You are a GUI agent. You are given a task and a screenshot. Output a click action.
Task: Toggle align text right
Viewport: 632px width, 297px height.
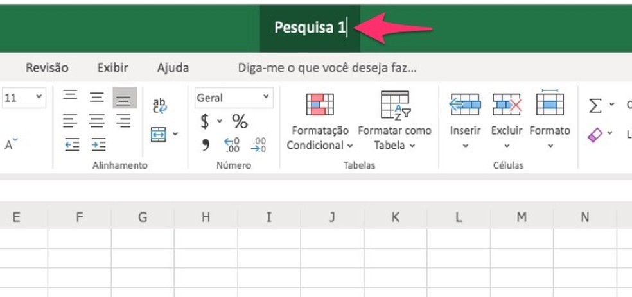coord(123,121)
